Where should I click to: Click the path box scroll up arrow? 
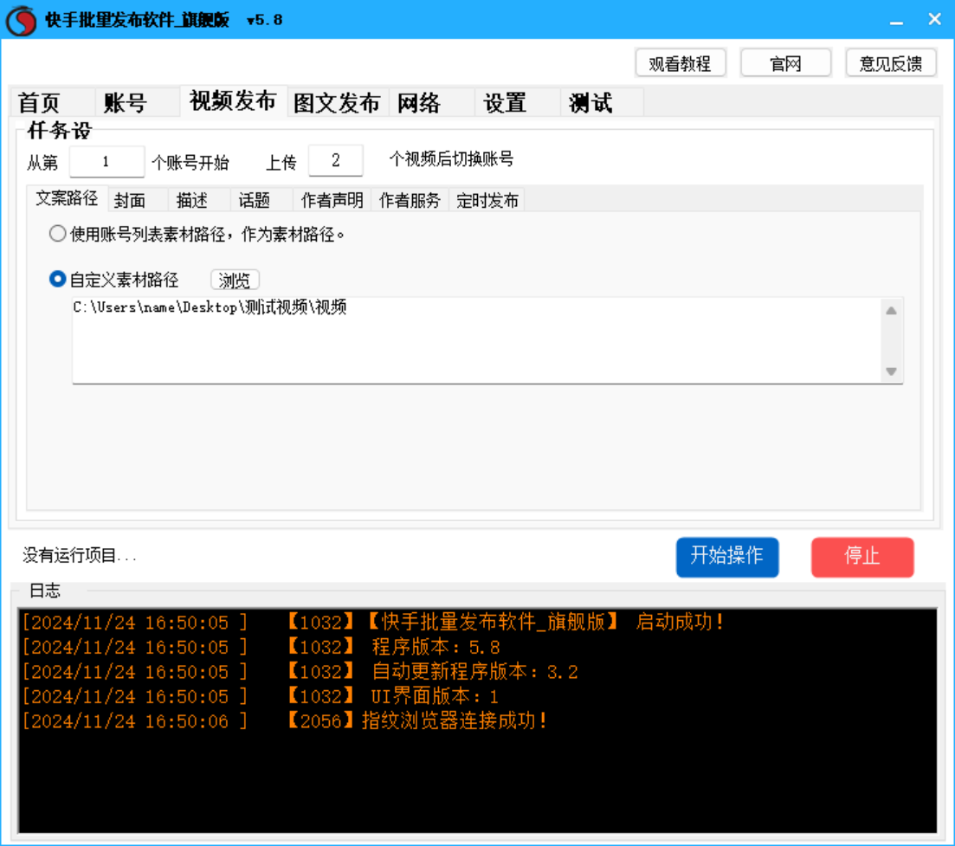pyautogui.click(x=891, y=311)
